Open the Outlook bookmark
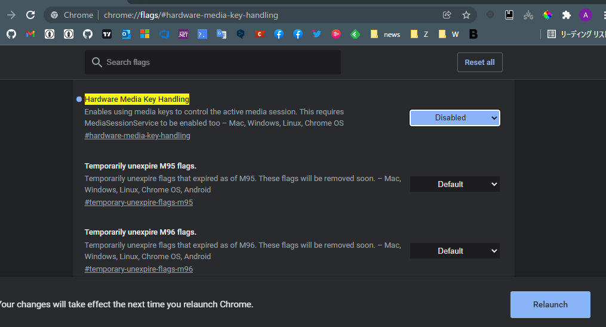 (x=126, y=35)
